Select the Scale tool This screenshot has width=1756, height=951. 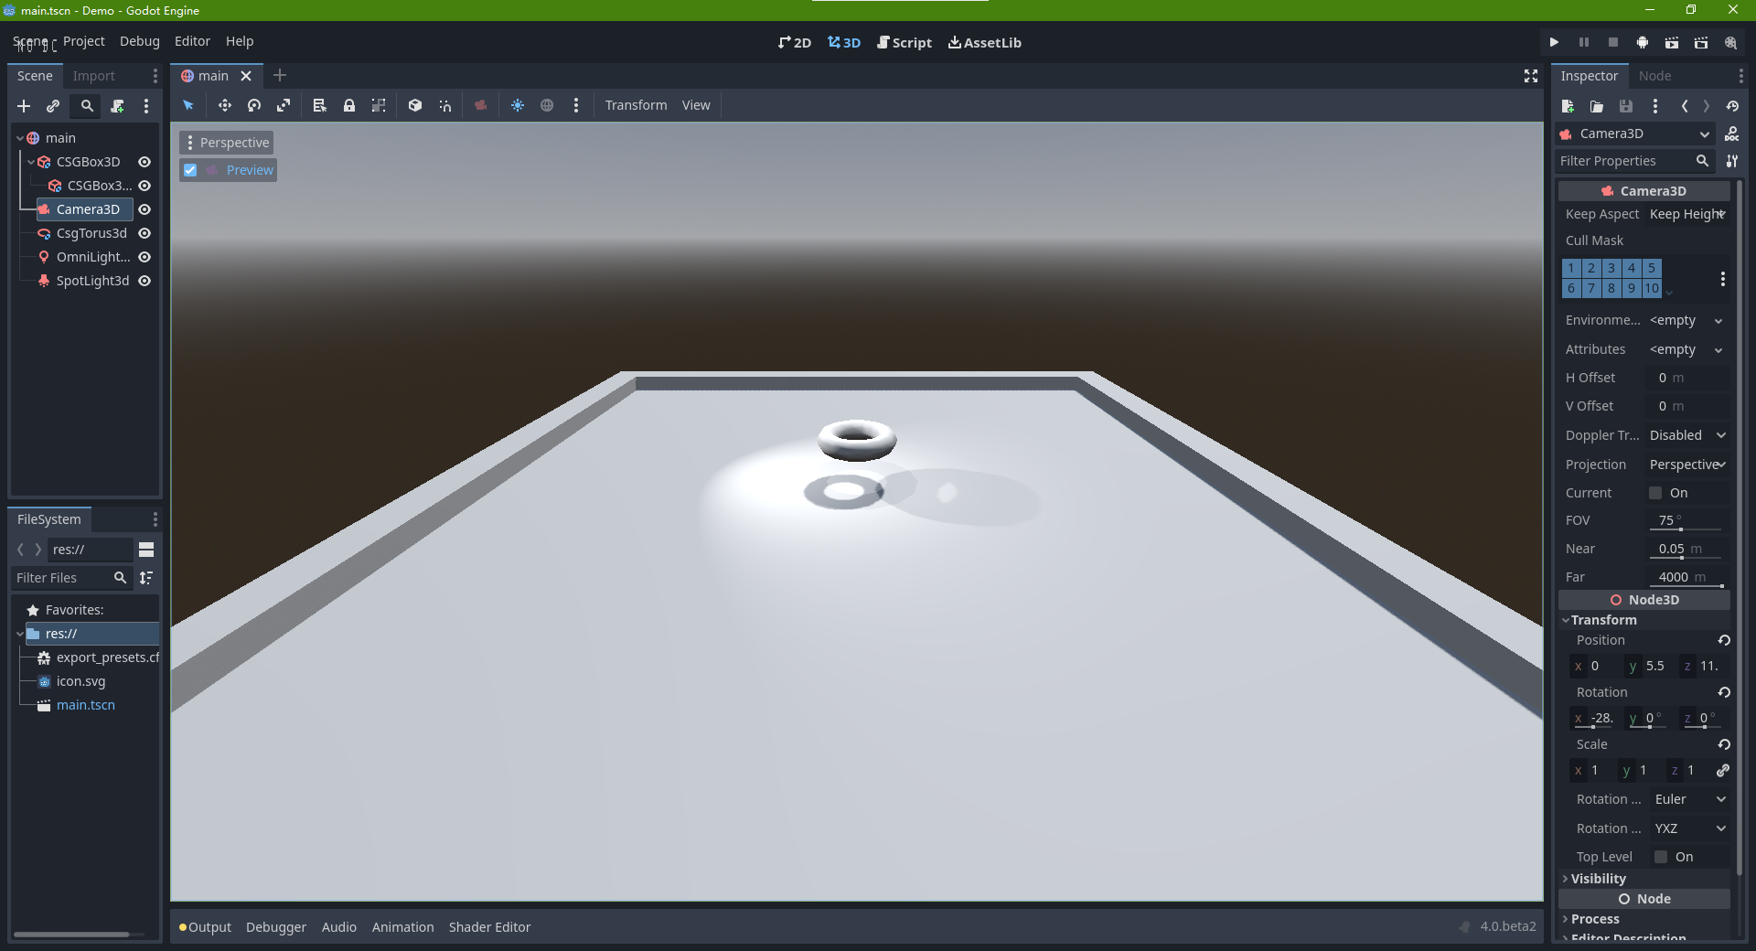(284, 105)
